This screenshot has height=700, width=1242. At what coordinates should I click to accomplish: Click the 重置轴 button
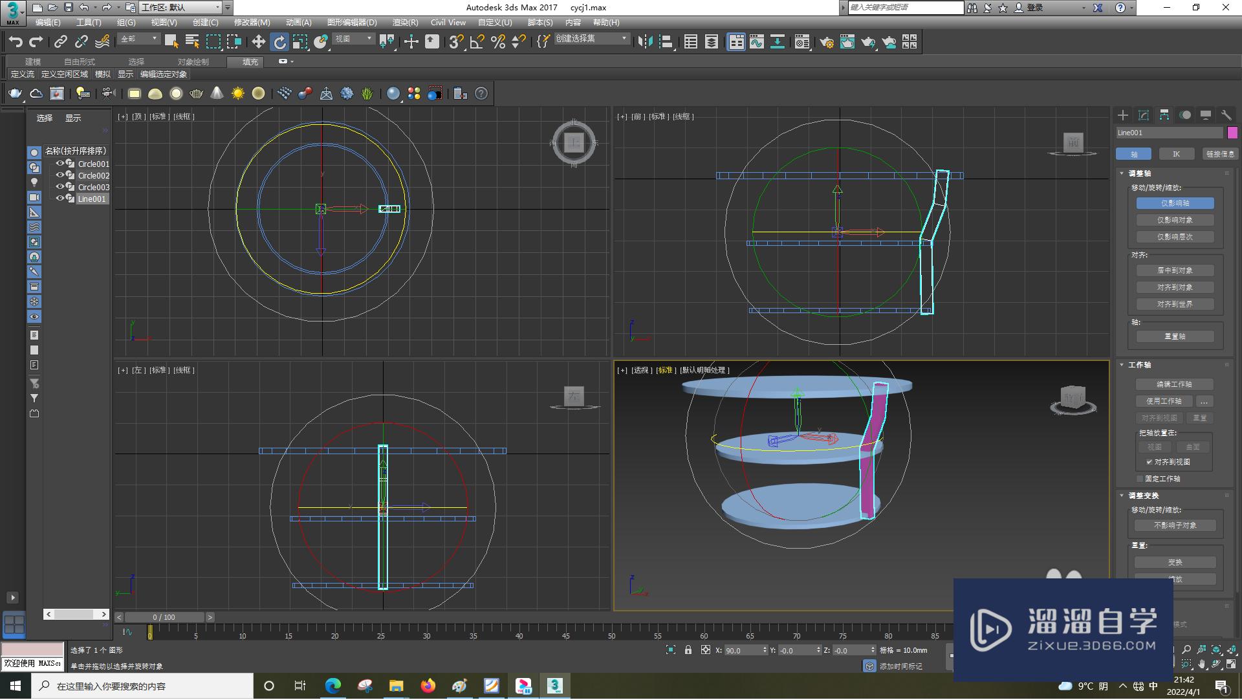pyautogui.click(x=1175, y=336)
